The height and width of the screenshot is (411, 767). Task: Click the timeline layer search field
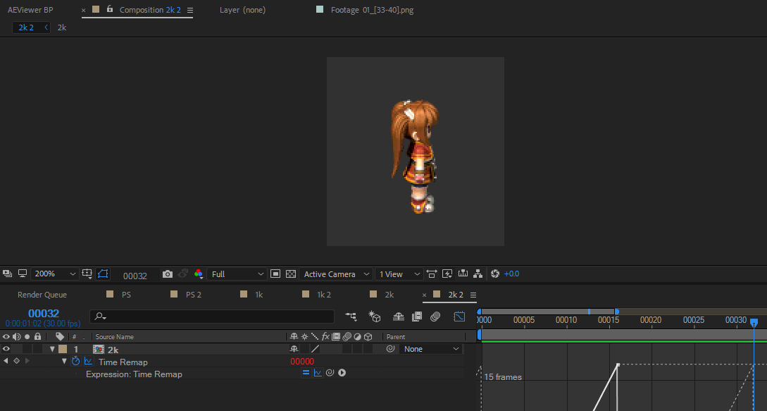point(212,317)
